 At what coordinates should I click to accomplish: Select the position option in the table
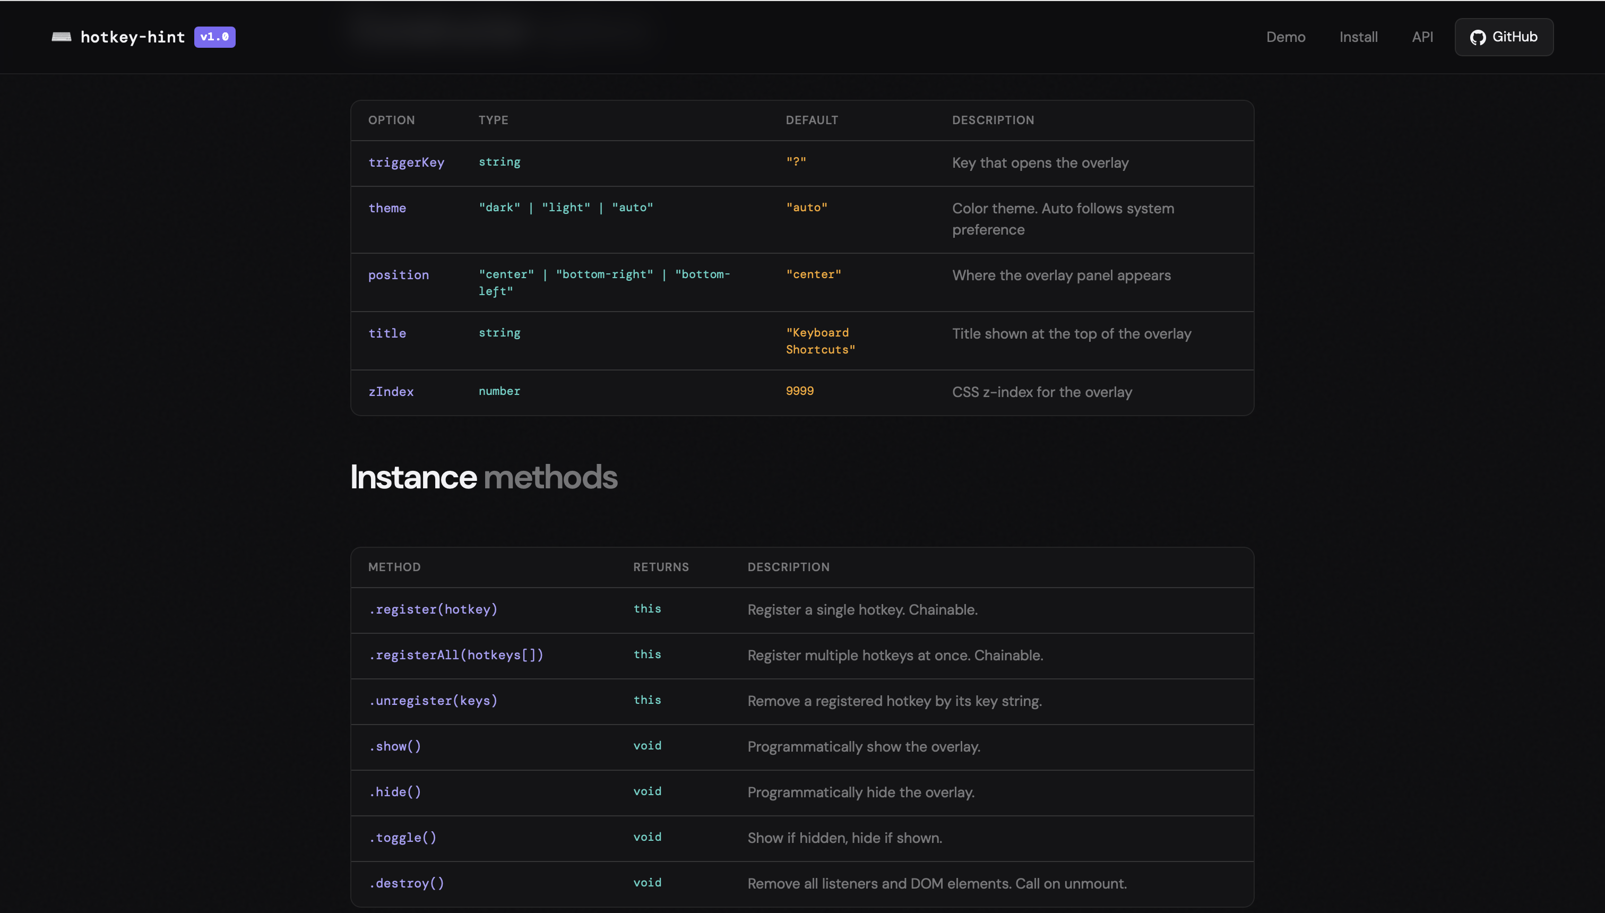click(x=399, y=274)
